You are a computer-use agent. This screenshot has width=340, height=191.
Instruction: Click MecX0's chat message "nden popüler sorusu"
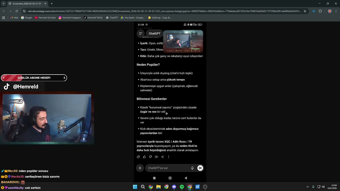click(33, 171)
